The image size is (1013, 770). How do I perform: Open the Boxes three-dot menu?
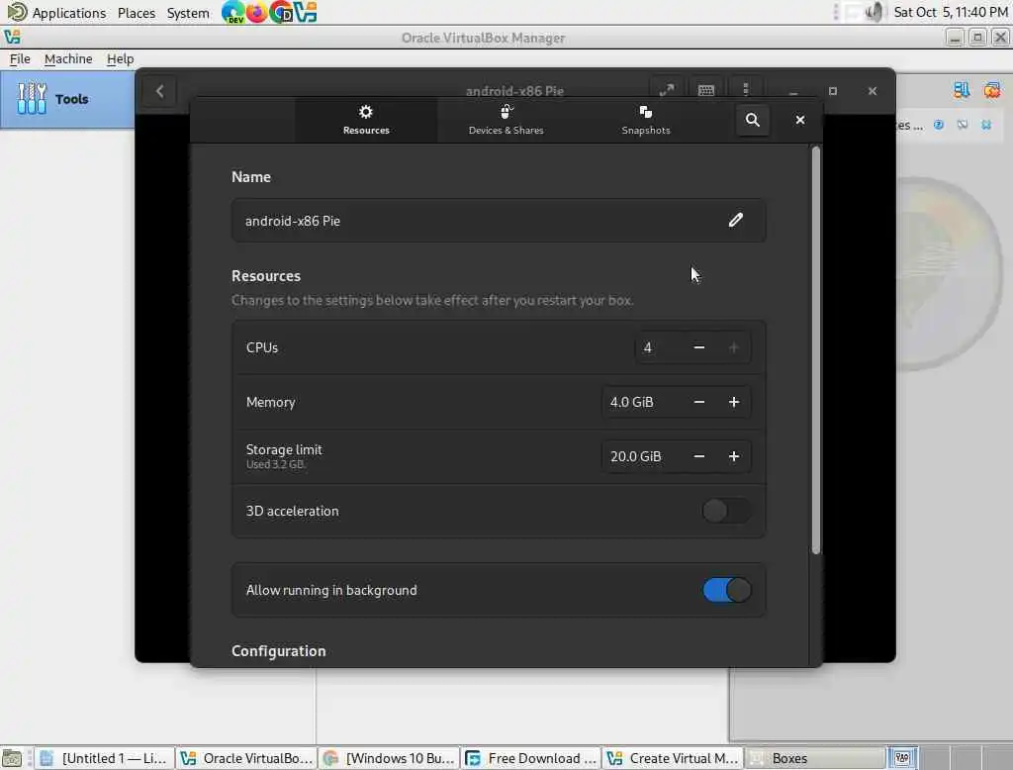746,91
